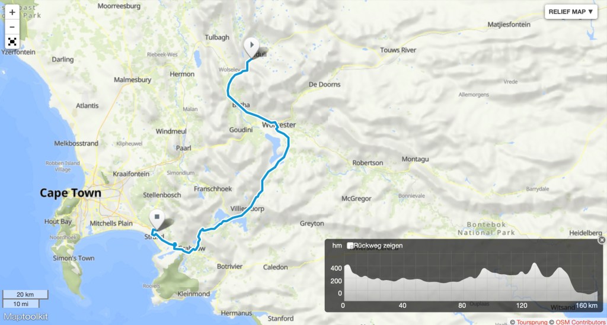607x325 pixels.
Task: Click the Stellenbosch town label
Action: click(162, 195)
